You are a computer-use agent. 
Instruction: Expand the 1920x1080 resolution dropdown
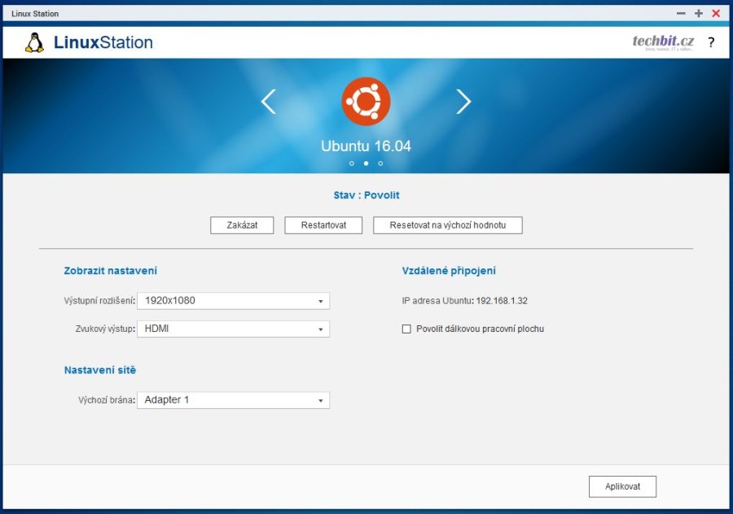(233, 301)
